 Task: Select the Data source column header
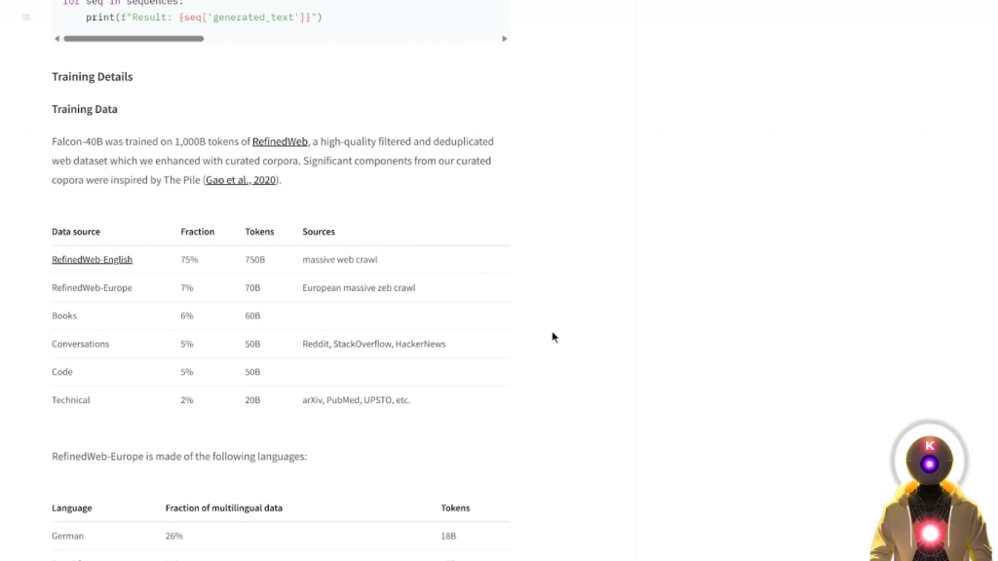click(76, 232)
